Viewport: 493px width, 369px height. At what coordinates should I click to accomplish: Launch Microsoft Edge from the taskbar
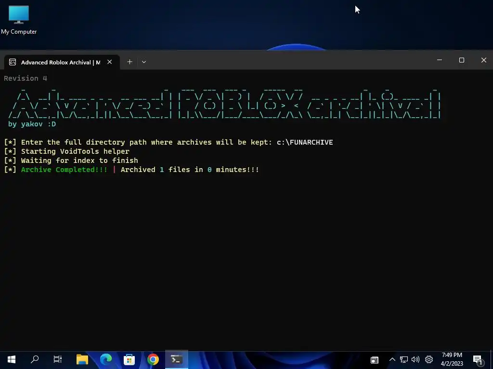tap(106, 359)
